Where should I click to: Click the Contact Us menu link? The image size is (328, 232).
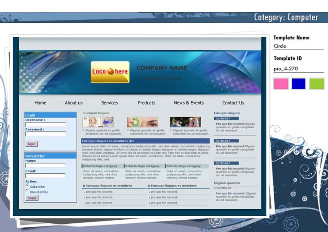tap(233, 103)
